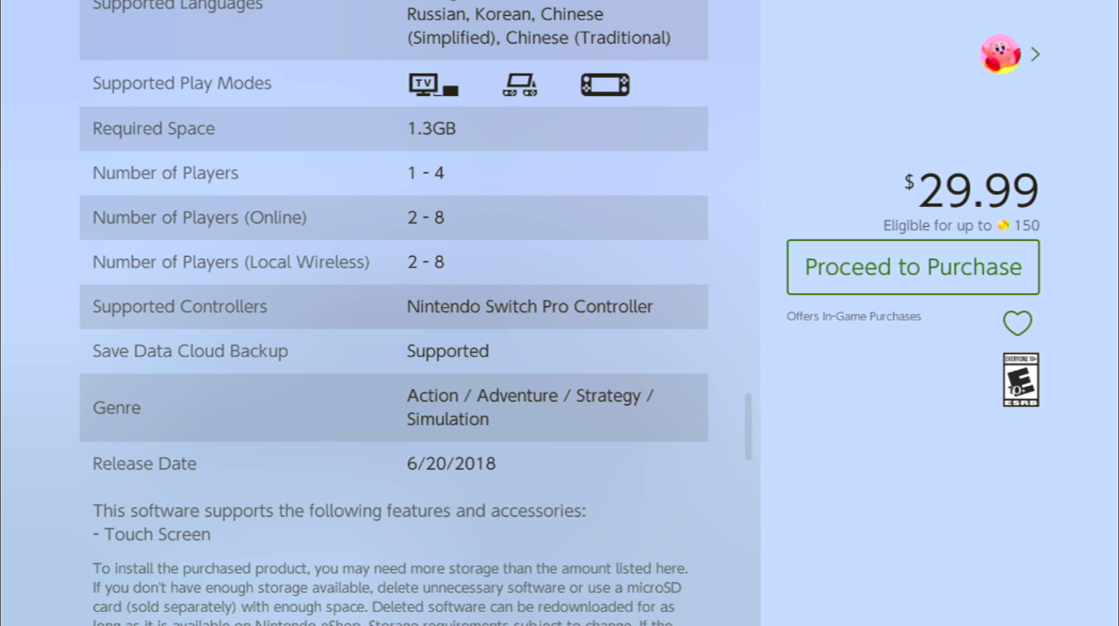This screenshot has height=626, width=1119.
Task: Select the Supported Controllers row
Action: tap(393, 306)
